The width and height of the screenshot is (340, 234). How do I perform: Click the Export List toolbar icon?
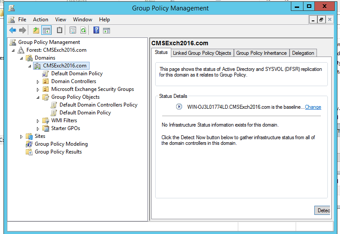pos(72,30)
